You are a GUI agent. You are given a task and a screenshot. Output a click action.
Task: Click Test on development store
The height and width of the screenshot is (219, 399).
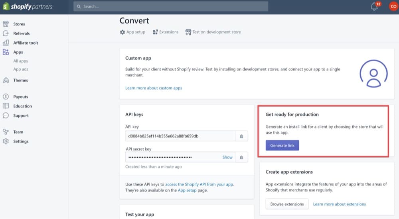click(213, 32)
